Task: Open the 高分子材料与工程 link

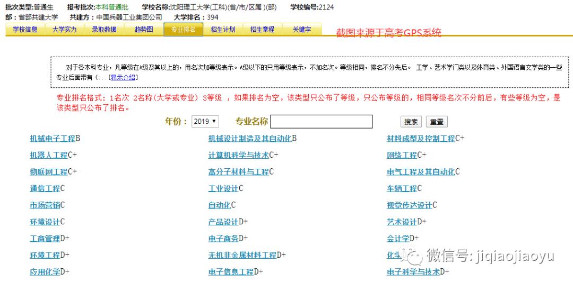Action: tap(239, 171)
